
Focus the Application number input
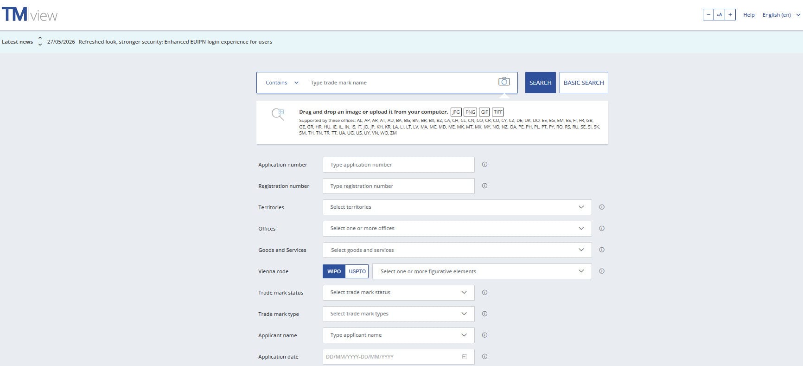pyautogui.click(x=399, y=165)
